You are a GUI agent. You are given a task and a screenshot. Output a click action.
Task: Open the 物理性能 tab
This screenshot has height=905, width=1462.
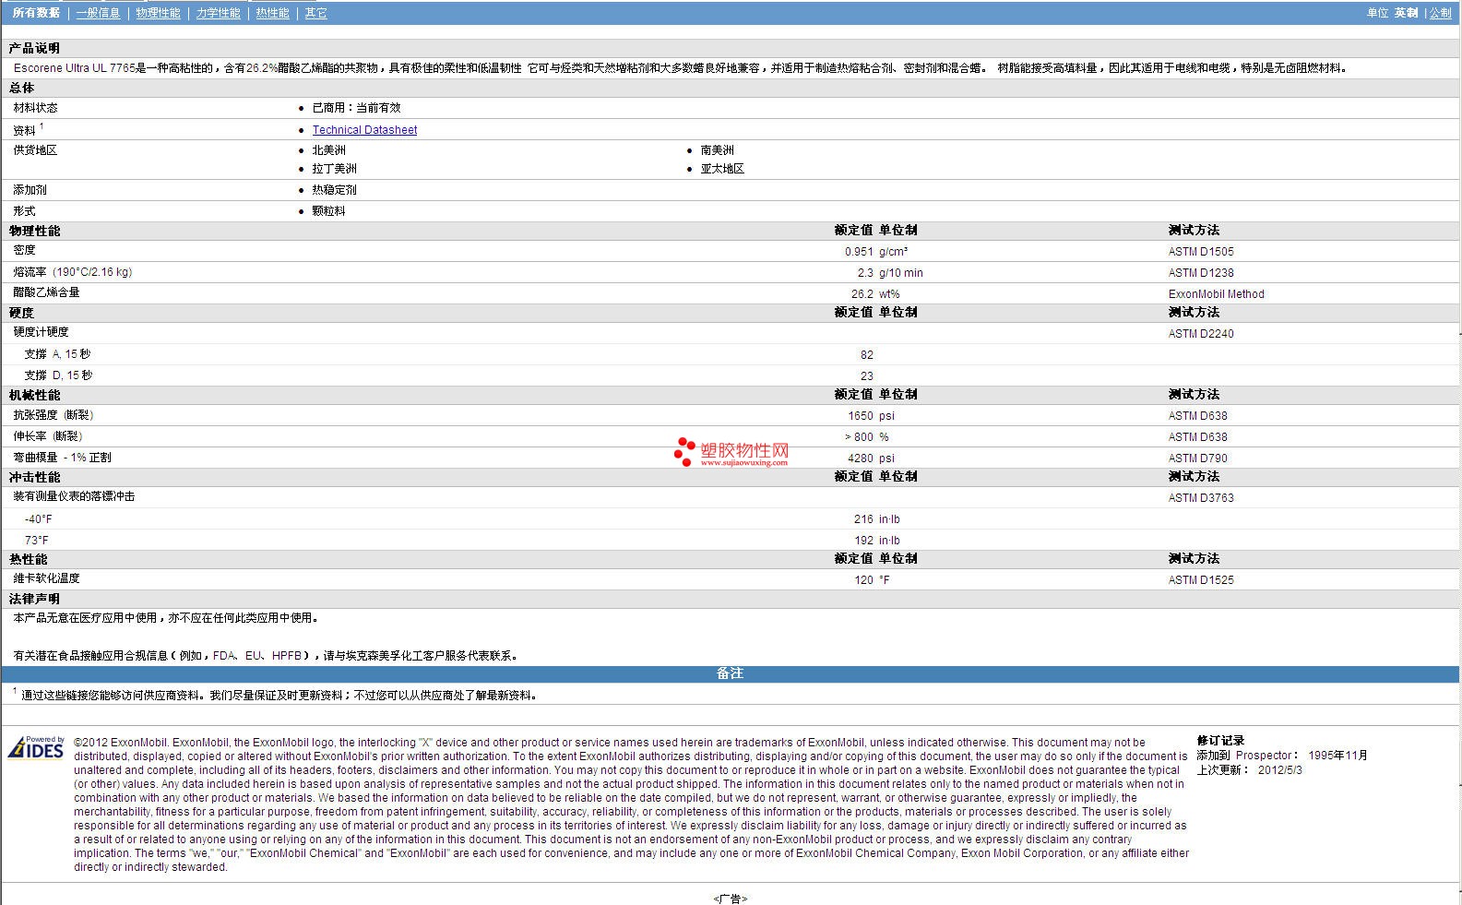pos(158,13)
